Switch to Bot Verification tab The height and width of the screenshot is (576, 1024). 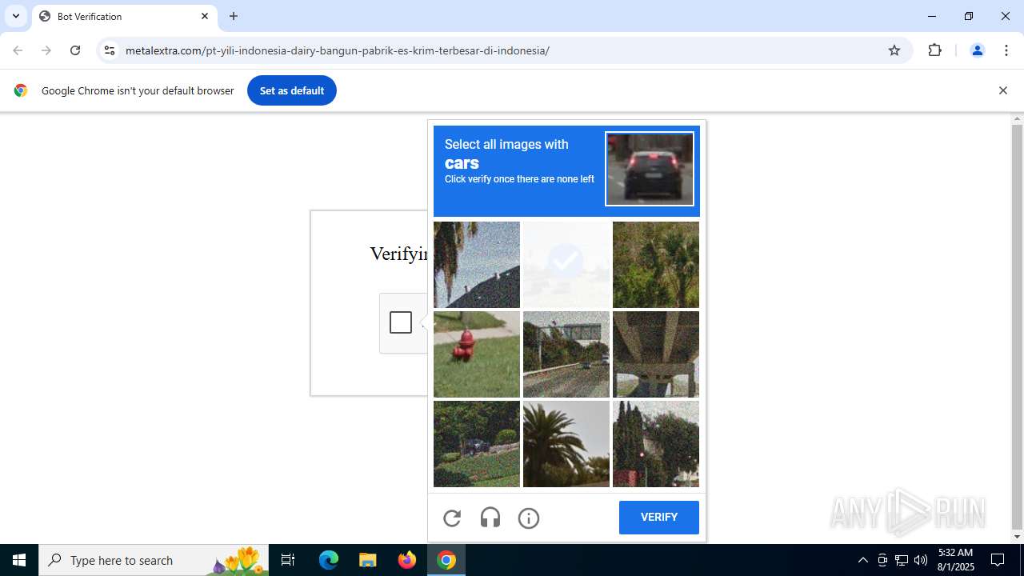(x=125, y=16)
